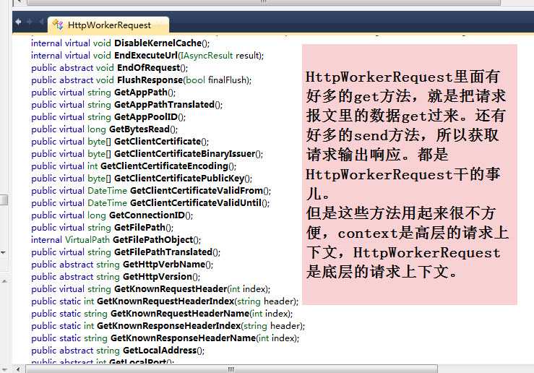Click GetKnownRequestHeaderName method
The image size is (534, 373).
(180, 313)
